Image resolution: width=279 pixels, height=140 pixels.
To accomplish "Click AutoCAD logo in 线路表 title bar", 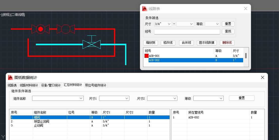I will point(145,9).
